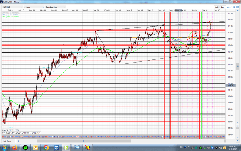
Task: Click volume speaker tray icon
Action: [208, 148]
